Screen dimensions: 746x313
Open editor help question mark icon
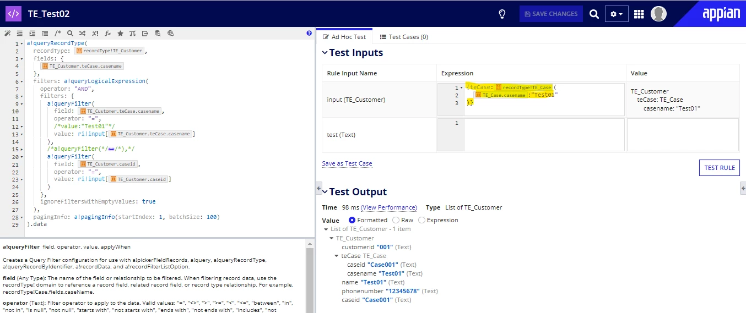(x=309, y=33)
